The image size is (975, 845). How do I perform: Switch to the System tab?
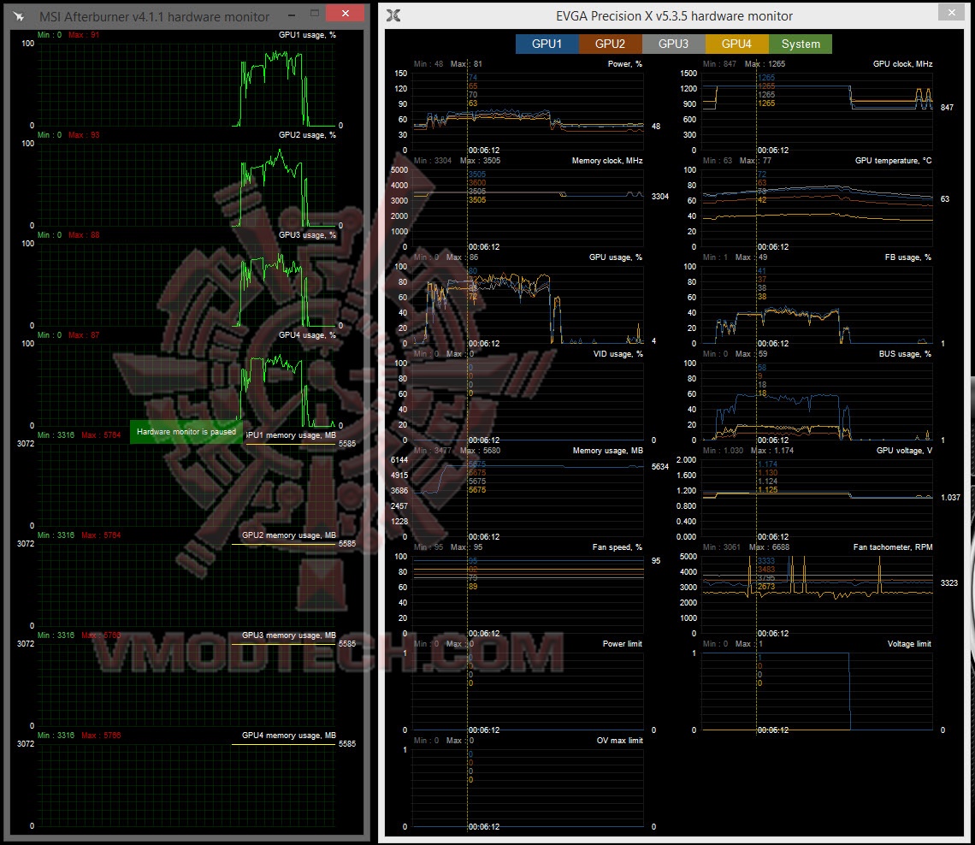[x=801, y=44]
